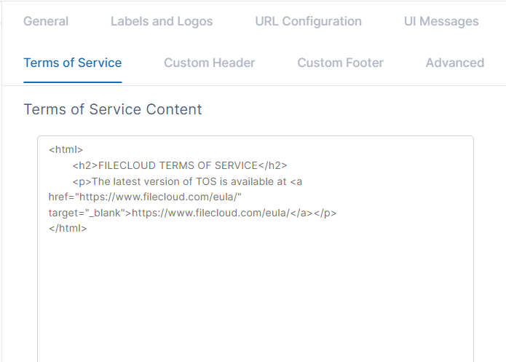Place cursor on the opening <html> tag
This screenshot has height=362, width=506.
[66, 149]
